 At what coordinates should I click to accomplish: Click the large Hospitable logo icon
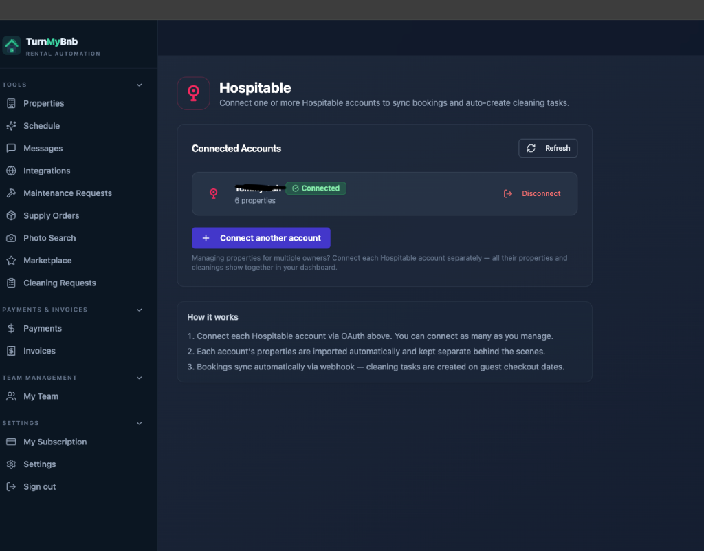[193, 94]
